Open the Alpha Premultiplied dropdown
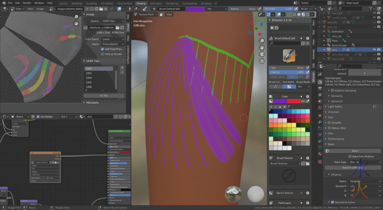The height and width of the screenshot is (210, 383). point(113,44)
